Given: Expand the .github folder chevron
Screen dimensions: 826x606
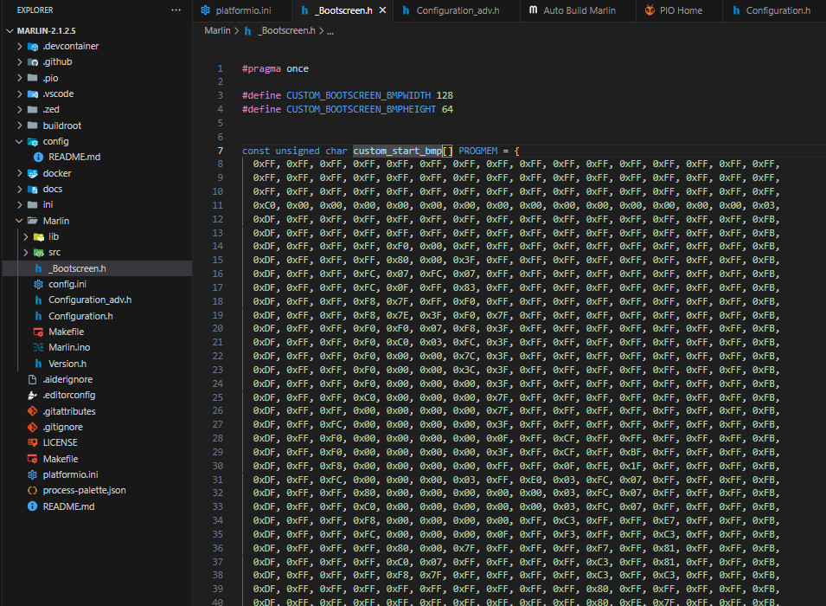Looking at the screenshot, I should (x=20, y=62).
